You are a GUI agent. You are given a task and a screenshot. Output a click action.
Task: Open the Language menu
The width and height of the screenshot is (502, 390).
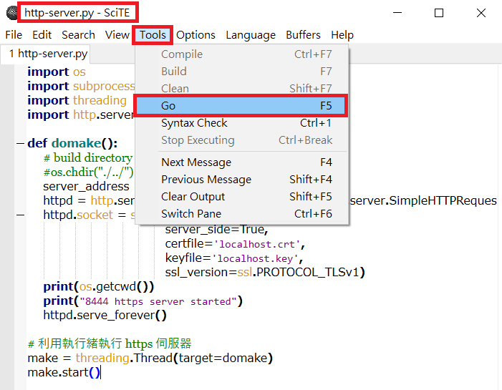pos(251,35)
